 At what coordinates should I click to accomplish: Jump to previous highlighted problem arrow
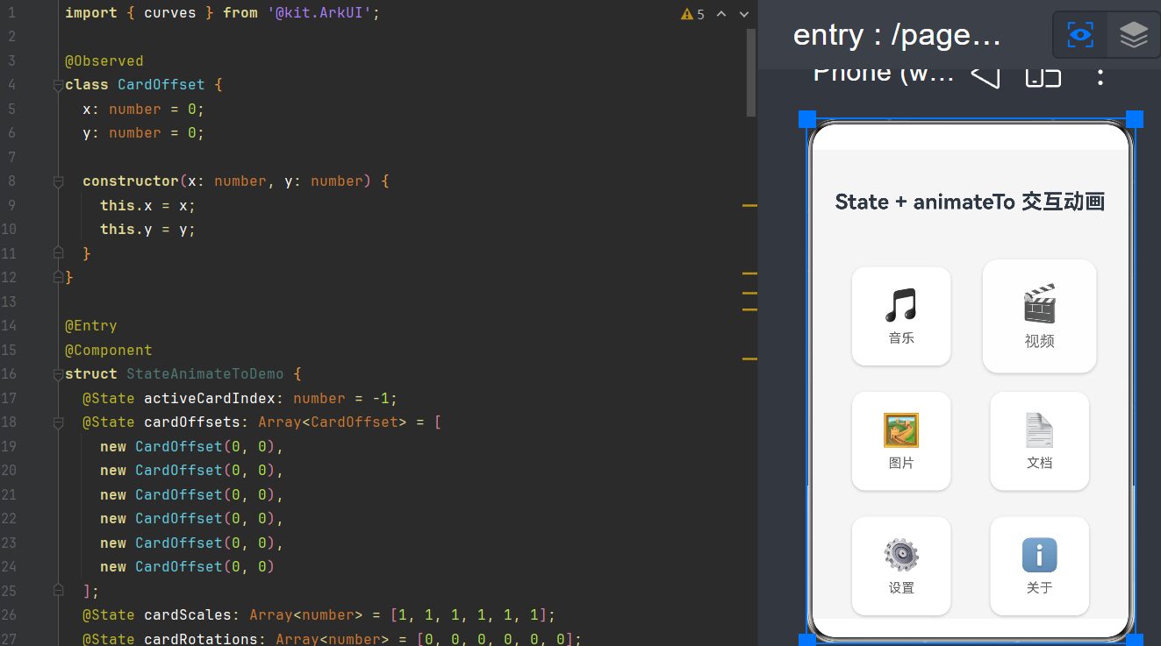721,14
